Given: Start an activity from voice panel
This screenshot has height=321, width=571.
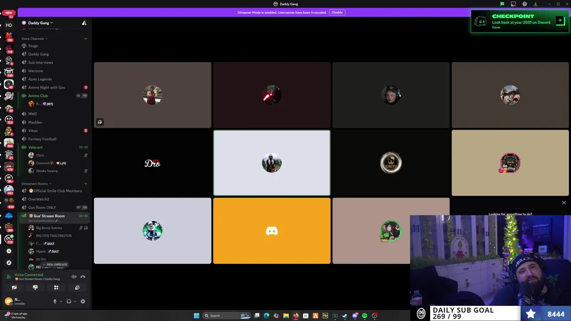Looking at the screenshot, I should click(56, 288).
